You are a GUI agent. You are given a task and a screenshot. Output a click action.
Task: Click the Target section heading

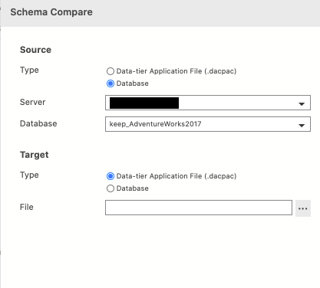pyautogui.click(x=35, y=155)
